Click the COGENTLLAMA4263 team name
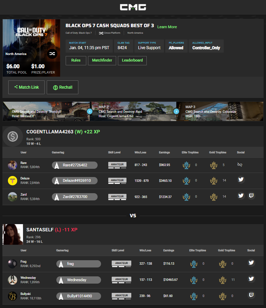 pyautogui.click(x=50, y=132)
